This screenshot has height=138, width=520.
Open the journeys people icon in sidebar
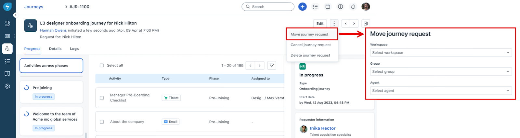(x=7, y=48)
